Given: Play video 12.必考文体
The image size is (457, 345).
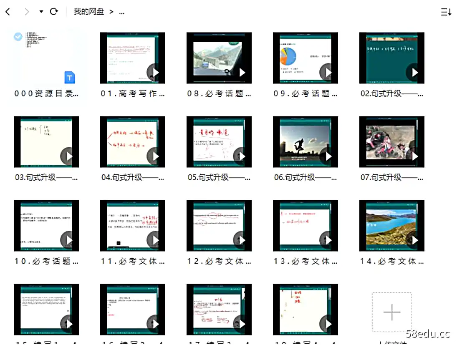Looking at the screenshot, I should coord(219,226).
